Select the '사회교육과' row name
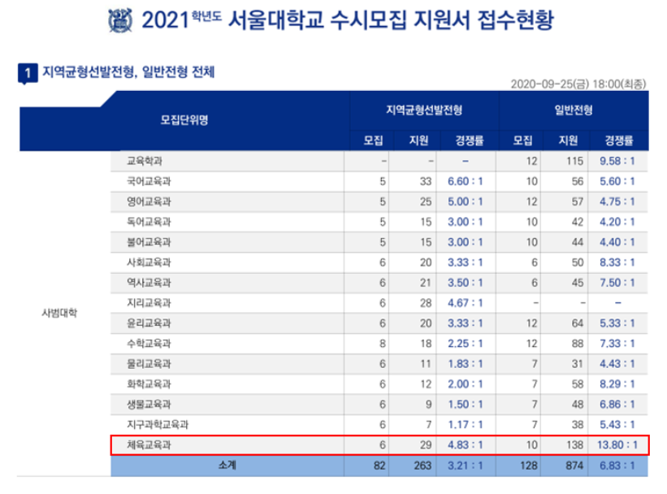667x494 pixels. (x=149, y=262)
